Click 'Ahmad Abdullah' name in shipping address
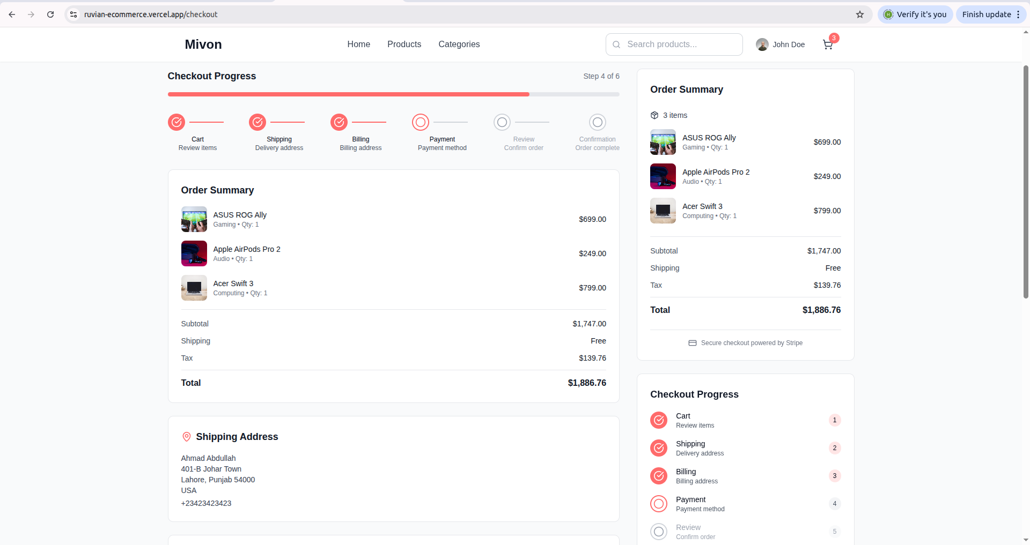 pos(209,458)
